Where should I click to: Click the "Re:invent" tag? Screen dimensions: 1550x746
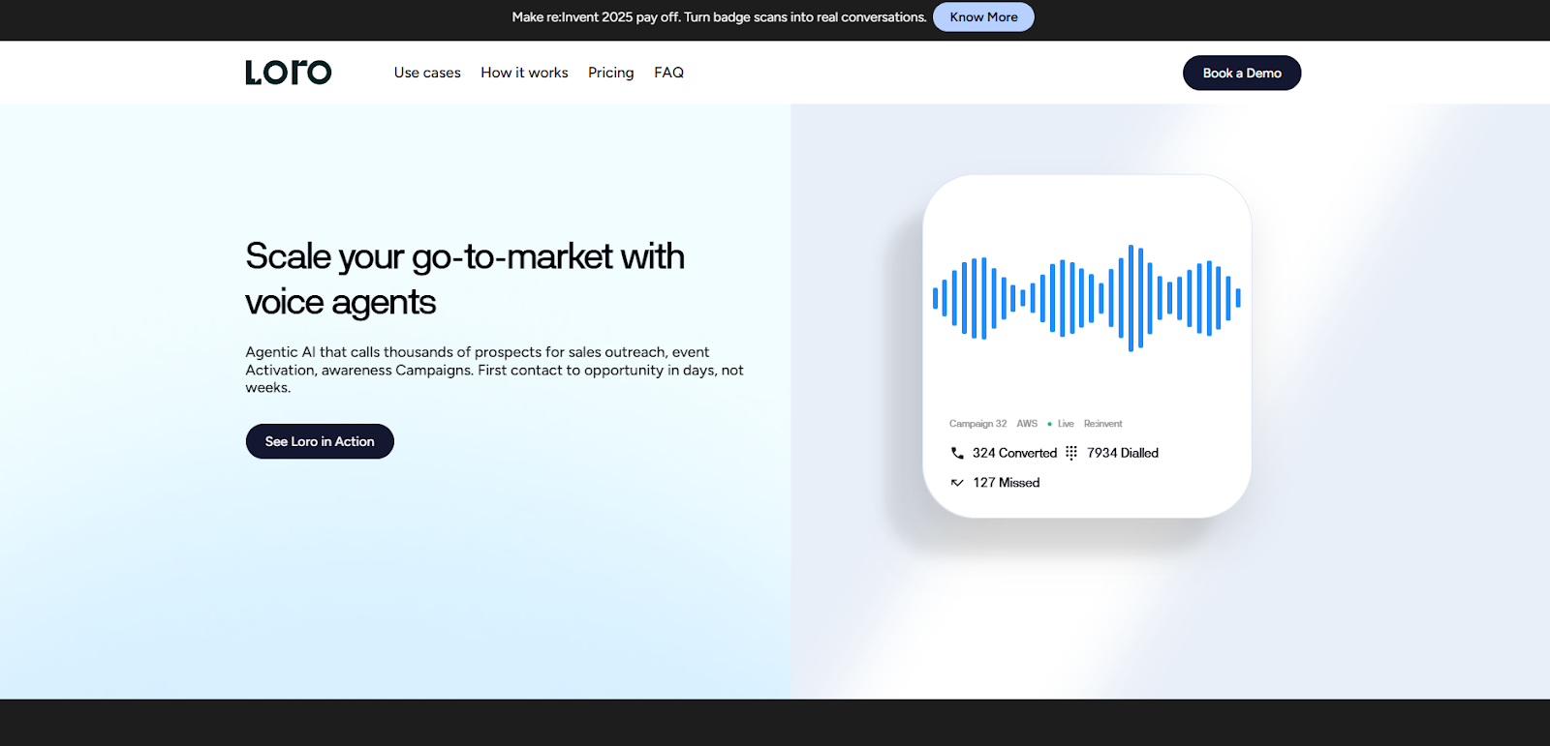[x=1102, y=424]
